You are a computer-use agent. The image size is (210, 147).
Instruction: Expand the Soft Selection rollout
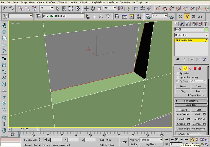click(191, 101)
